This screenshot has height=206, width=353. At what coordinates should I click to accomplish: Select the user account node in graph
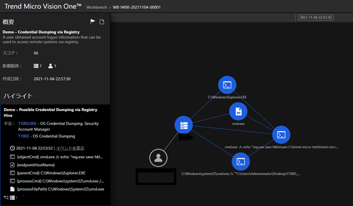point(158,158)
